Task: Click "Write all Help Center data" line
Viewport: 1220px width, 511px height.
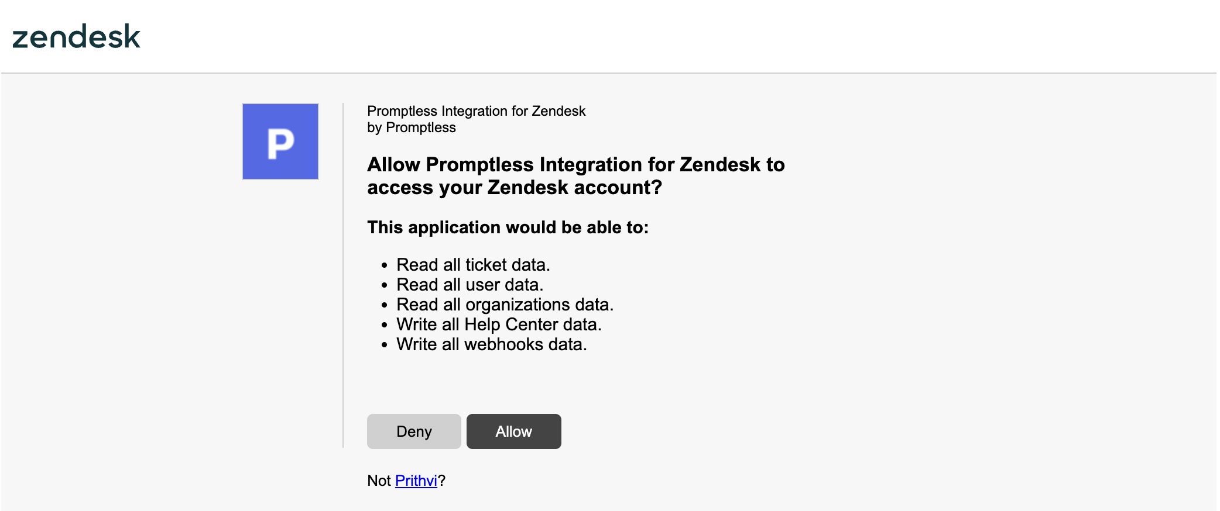Action: [x=499, y=324]
